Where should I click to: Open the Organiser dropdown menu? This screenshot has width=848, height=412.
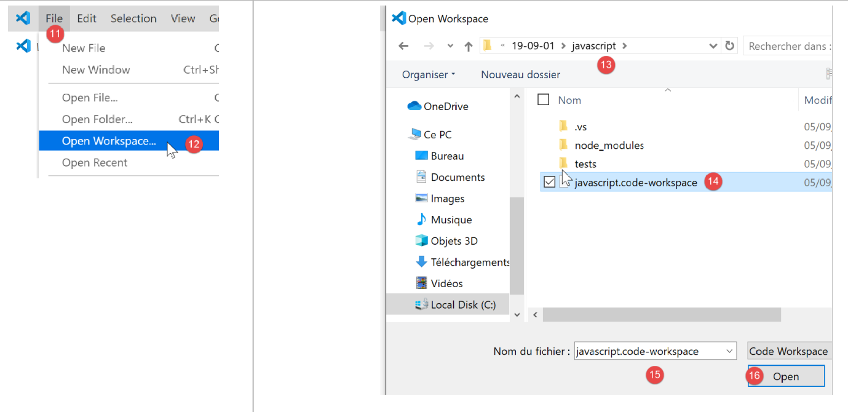point(429,74)
